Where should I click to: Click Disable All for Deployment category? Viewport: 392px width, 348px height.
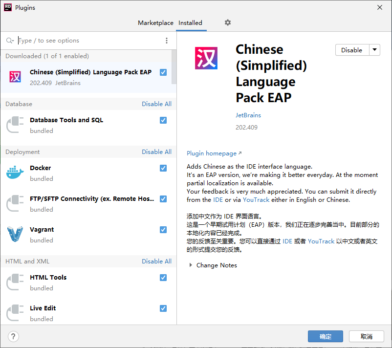point(156,152)
